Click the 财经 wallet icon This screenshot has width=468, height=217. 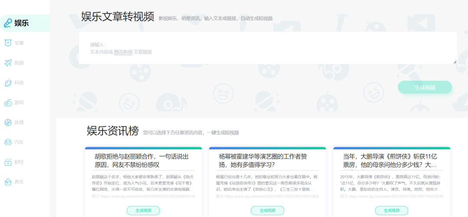8,162
